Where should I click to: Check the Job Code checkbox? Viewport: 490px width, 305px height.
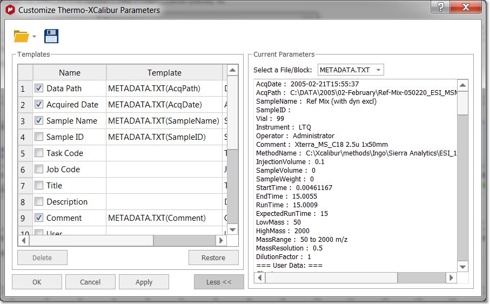pos(39,169)
